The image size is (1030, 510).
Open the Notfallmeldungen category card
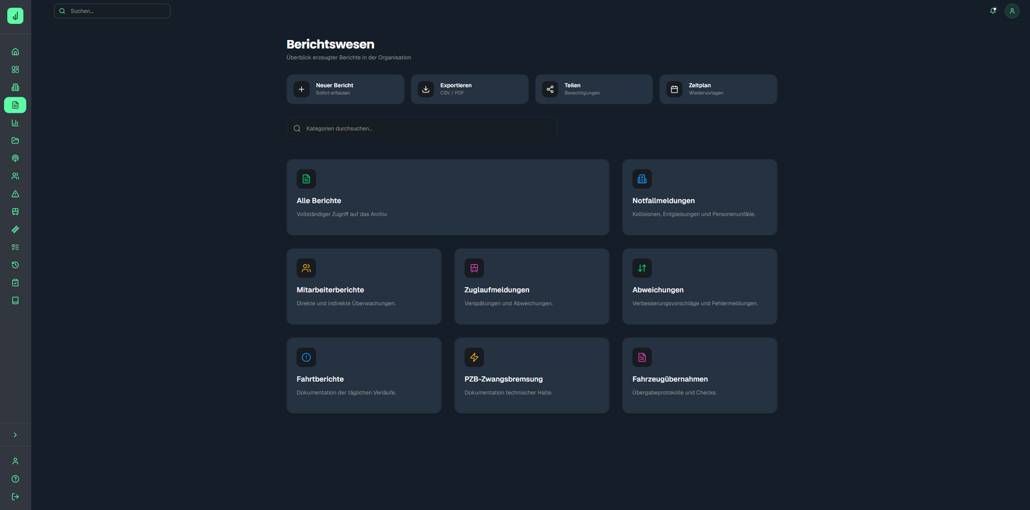(699, 197)
